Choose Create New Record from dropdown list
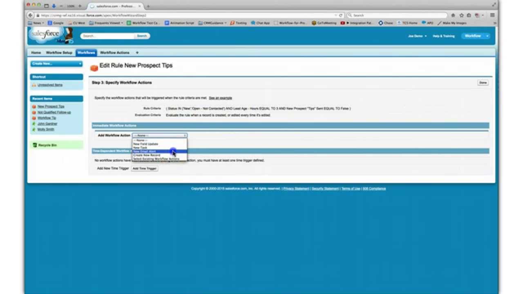Viewport: 523px width, 294px height. [160, 155]
